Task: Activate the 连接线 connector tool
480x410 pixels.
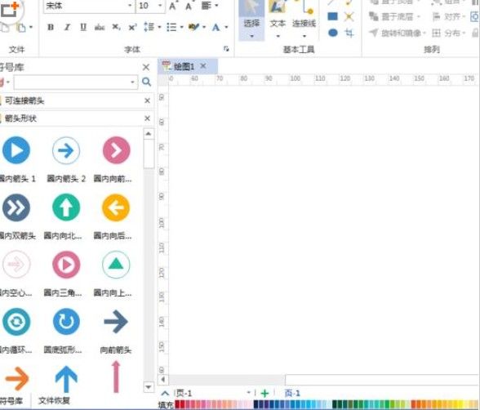Action: pos(304,20)
